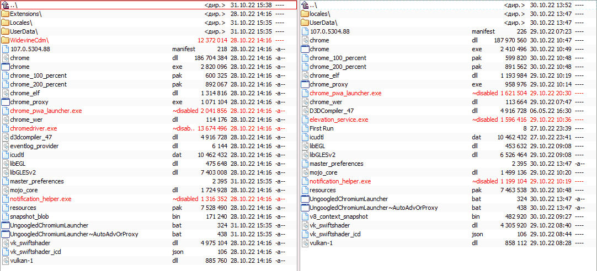The width and height of the screenshot is (597, 271).
Task: Select chrome_pwa_launcher.exe name in left panel
Action: click(x=46, y=111)
